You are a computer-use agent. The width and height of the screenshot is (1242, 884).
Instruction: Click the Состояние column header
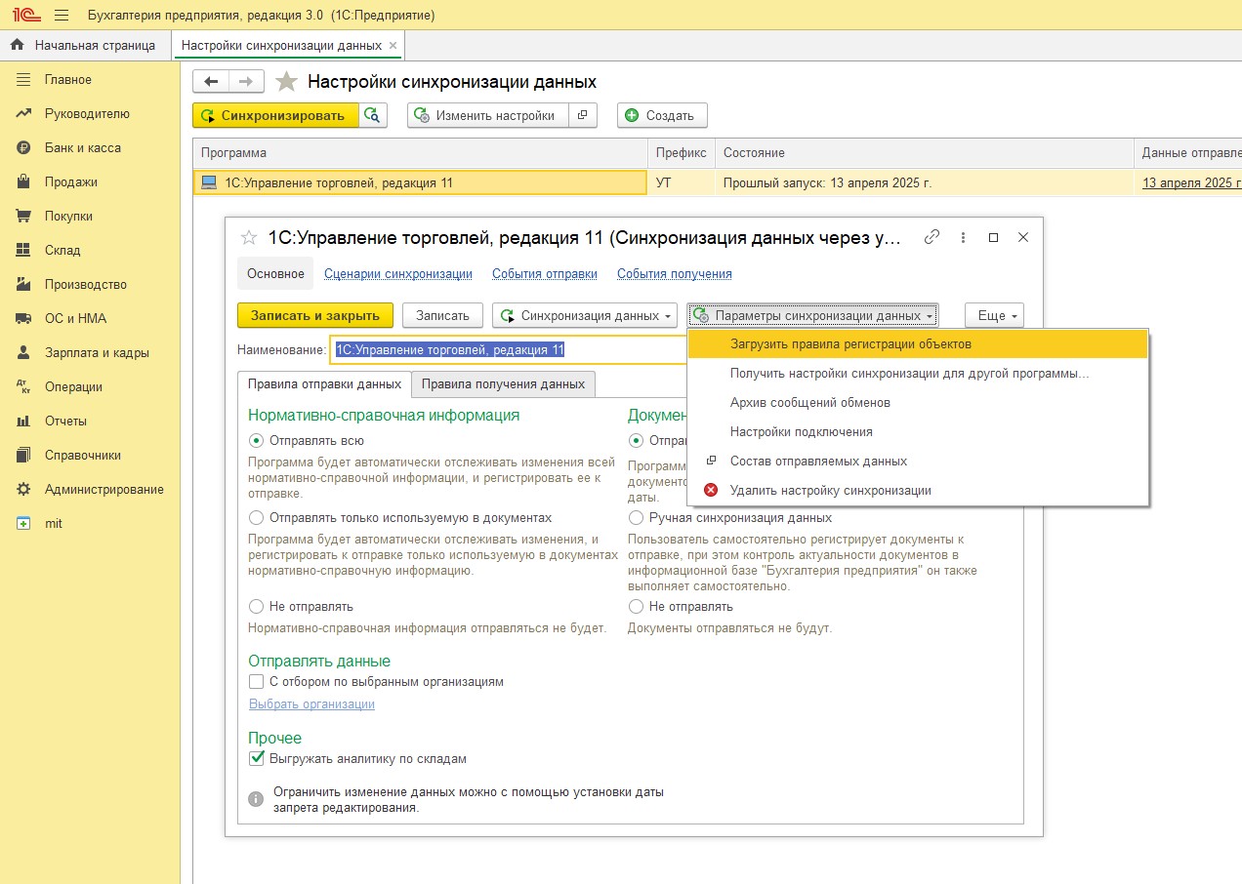(925, 153)
